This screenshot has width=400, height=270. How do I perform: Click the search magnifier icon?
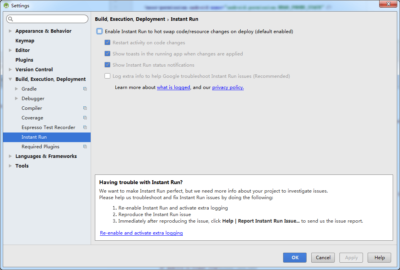pyautogui.click(x=10, y=19)
